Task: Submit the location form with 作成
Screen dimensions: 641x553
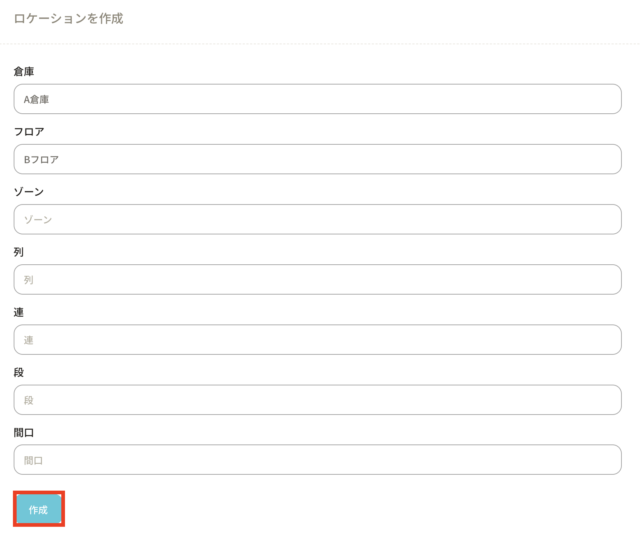Action: [x=39, y=509]
